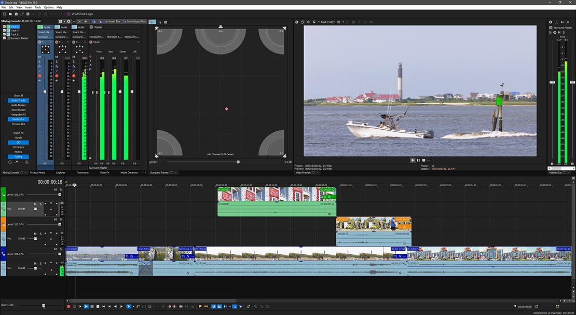The height and width of the screenshot is (315, 576).
Task: Adjust the first video track Level slider
Action: tap(59, 195)
